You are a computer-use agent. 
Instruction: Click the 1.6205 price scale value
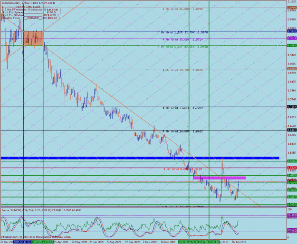click(292, 135)
